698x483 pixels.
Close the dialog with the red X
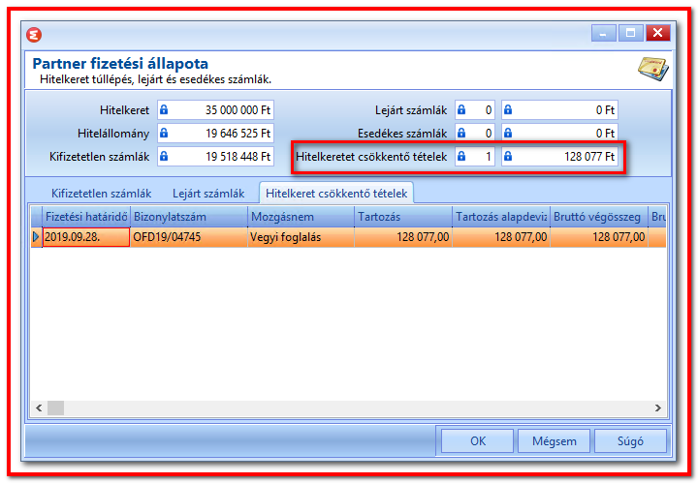tap(657, 33)
